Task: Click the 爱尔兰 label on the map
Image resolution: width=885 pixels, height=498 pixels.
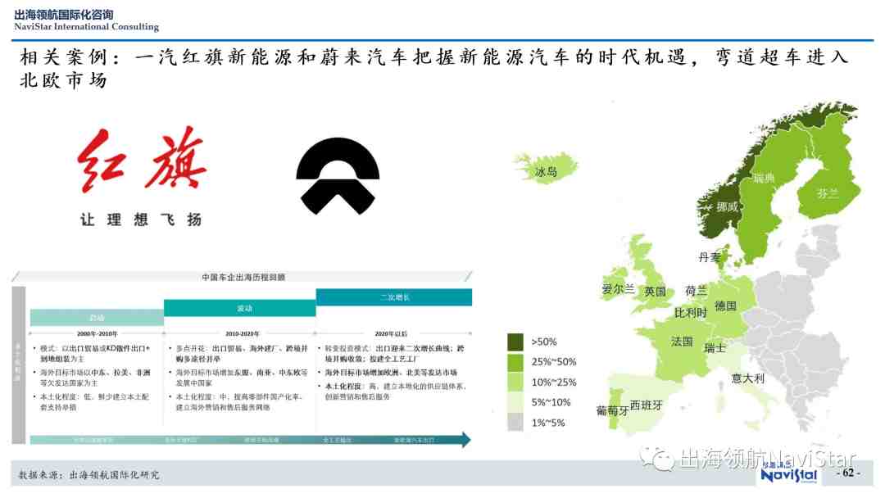Action: coord(618,289)
